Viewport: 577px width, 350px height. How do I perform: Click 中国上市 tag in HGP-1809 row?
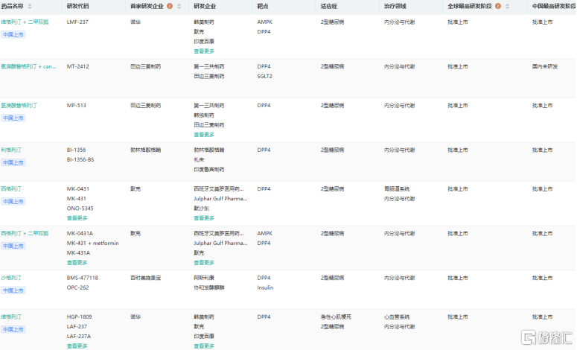click(13, 330)
